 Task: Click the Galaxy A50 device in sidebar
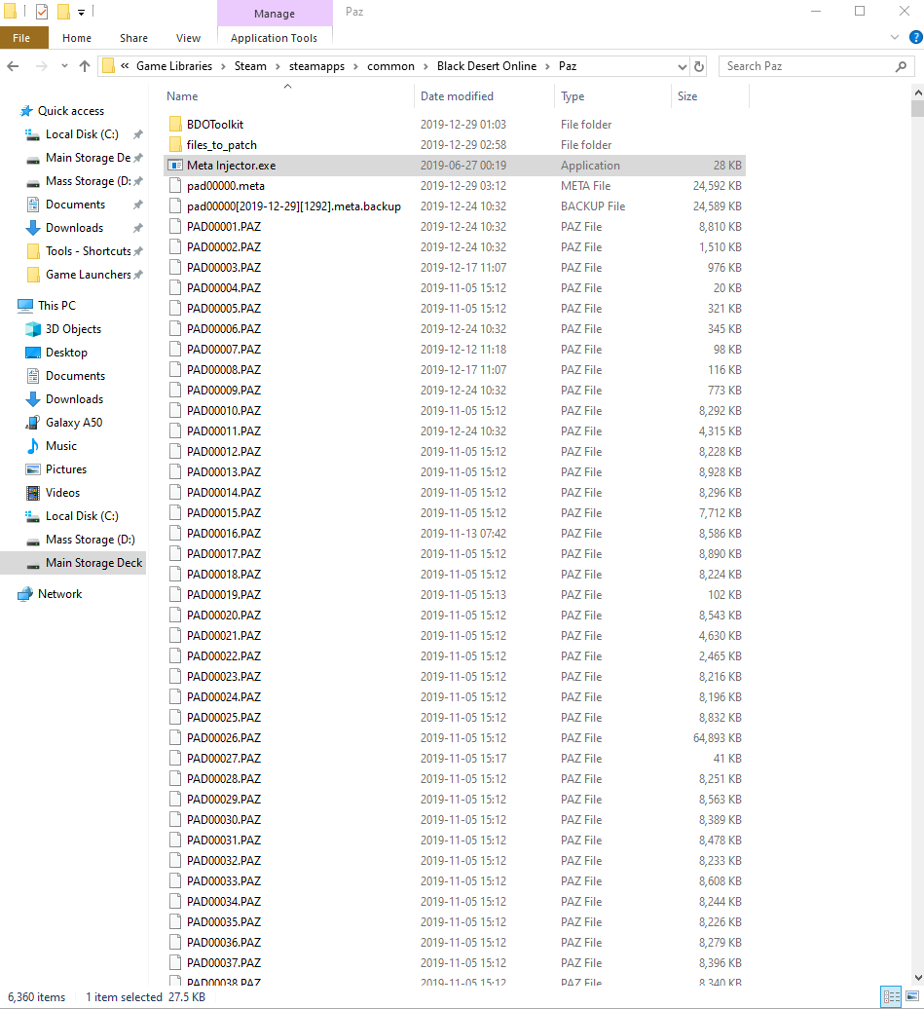tap(74, 423)
